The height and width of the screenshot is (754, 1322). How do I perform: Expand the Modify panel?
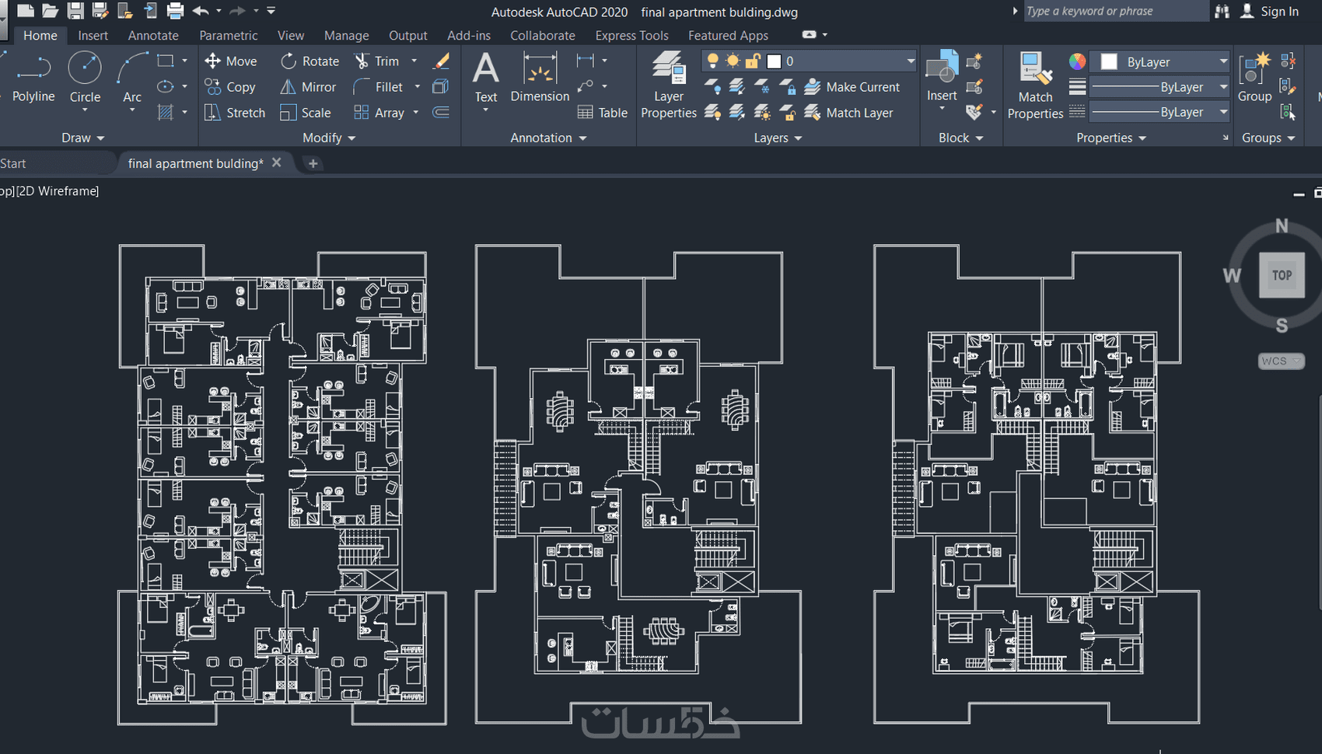(329, 138)
